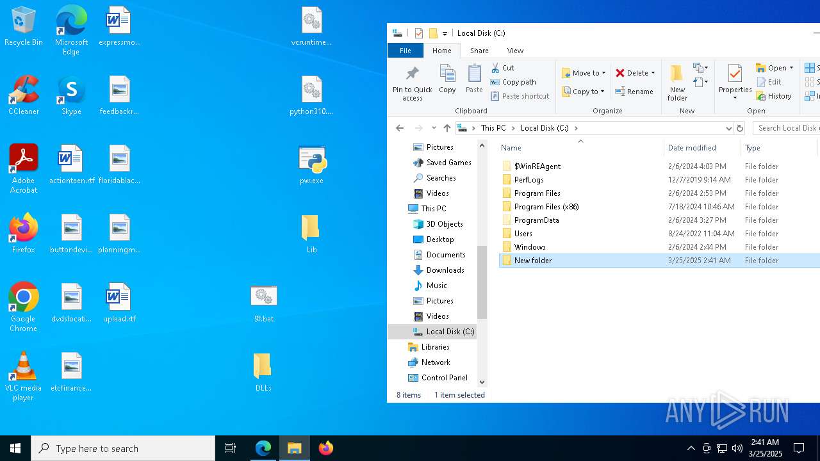Open Microsoft Edge from the taskbar

point(263,448)
